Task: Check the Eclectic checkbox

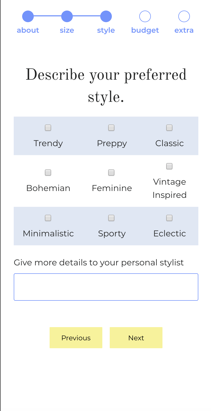Action: tap(169, 218)
